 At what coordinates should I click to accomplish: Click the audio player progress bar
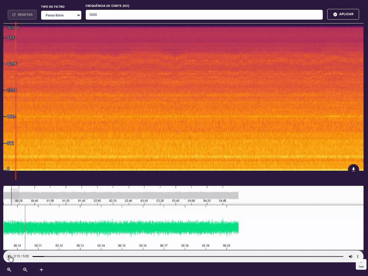pyautogui.click(x=188, y=256)
